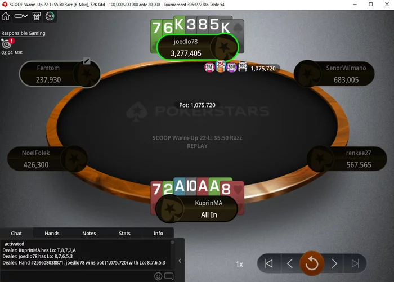Open the Responsible Gaming link

(x=24, y=33)
